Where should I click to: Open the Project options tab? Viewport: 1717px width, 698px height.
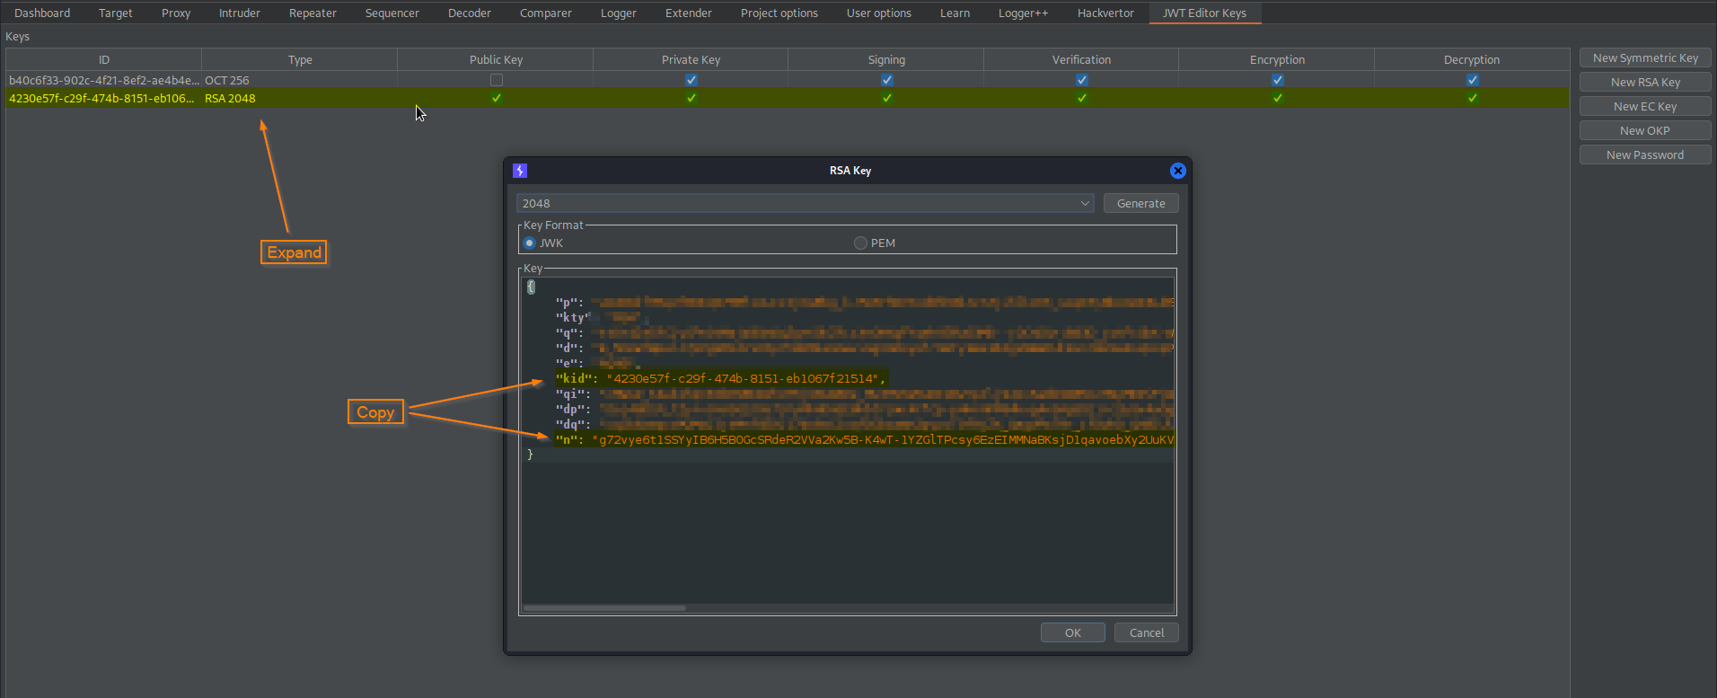point(779,13)
